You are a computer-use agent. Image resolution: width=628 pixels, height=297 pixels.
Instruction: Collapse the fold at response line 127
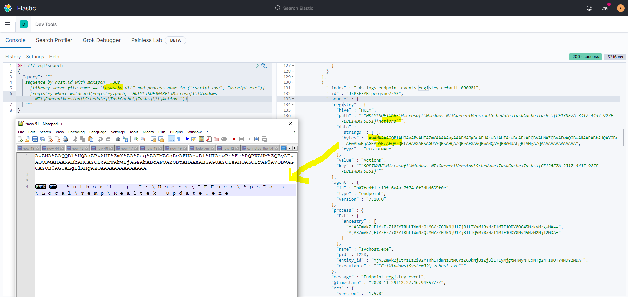pyautogui.click(x=292, y=65)
